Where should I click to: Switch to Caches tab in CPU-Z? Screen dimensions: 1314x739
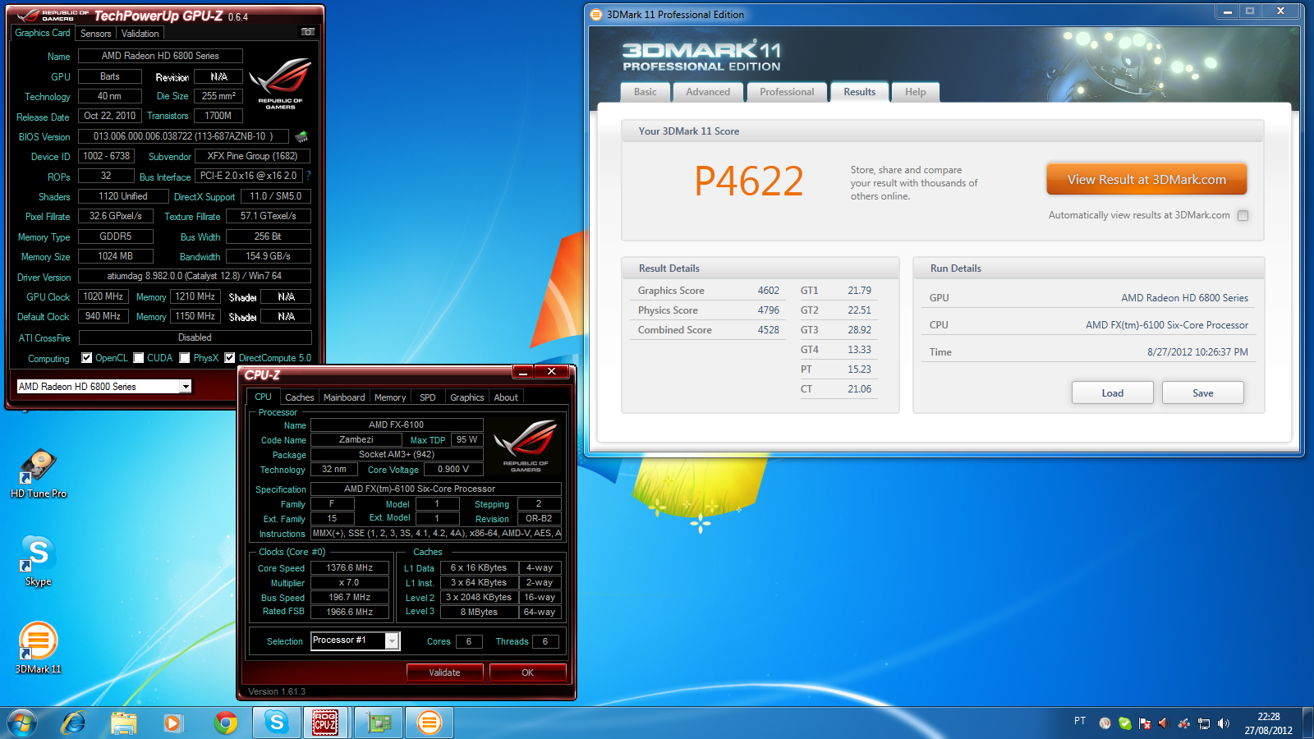point(300,397)
